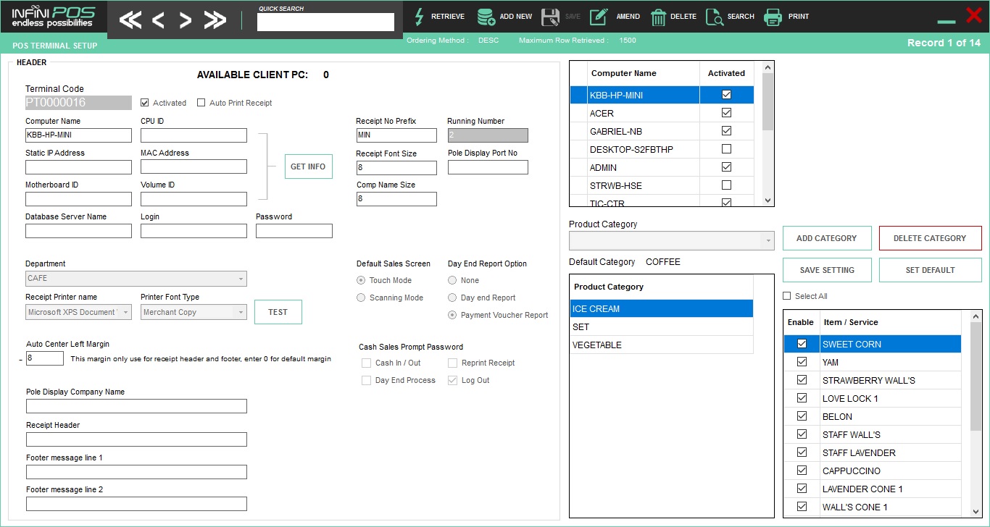Go to the previous record
The image size is (990, 527).
158,20
